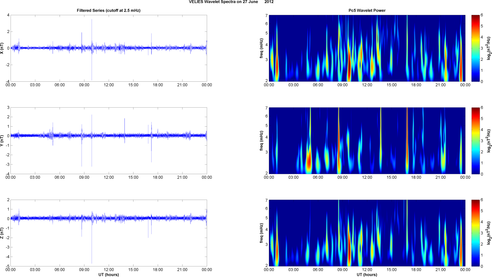This screenshot has width=492, height=277.
Task: Click the "Y (nT)" axis label
Action: click(2, 141)
